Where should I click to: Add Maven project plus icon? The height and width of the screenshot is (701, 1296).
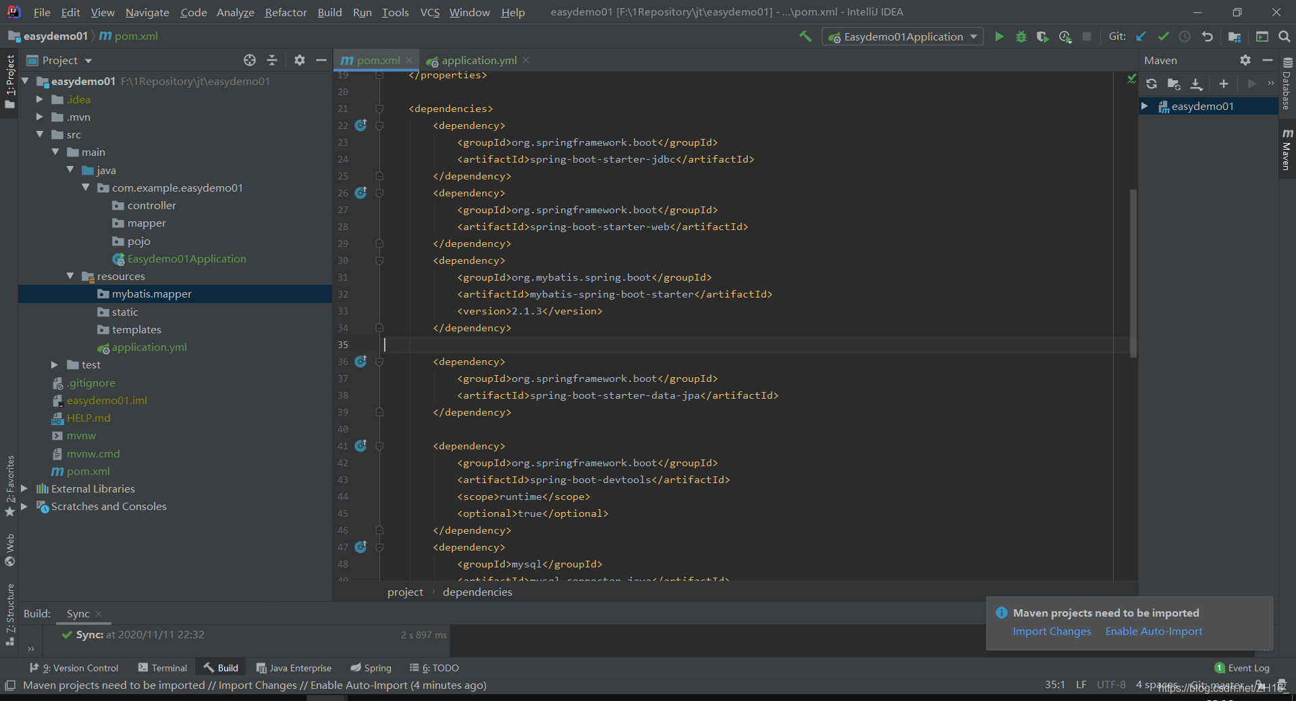point(1223,84)
